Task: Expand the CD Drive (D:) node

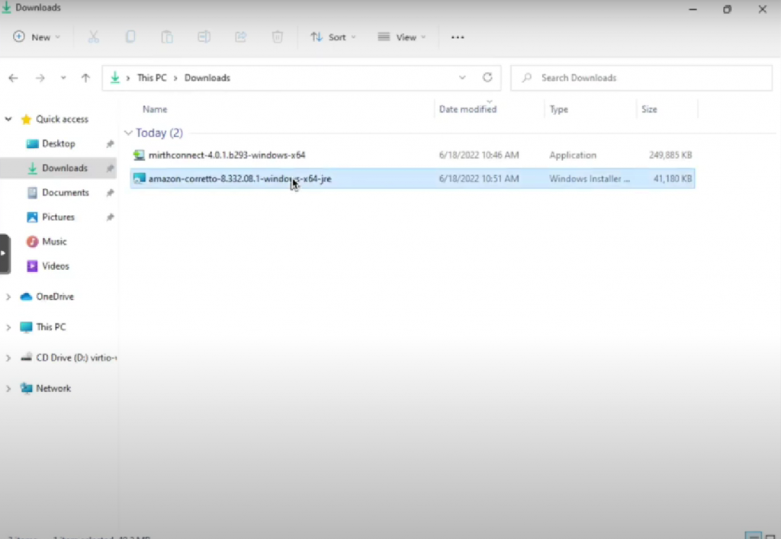Action: click(x=8, y=358)
